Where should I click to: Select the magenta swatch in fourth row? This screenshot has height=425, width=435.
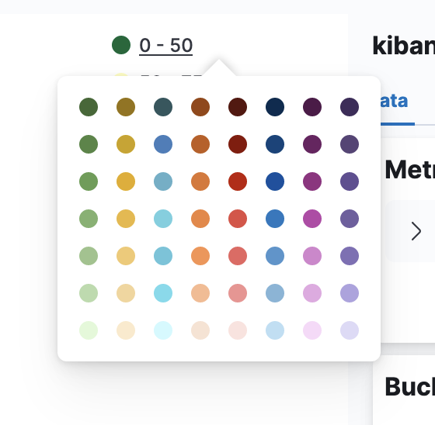[x=312, y=219]
